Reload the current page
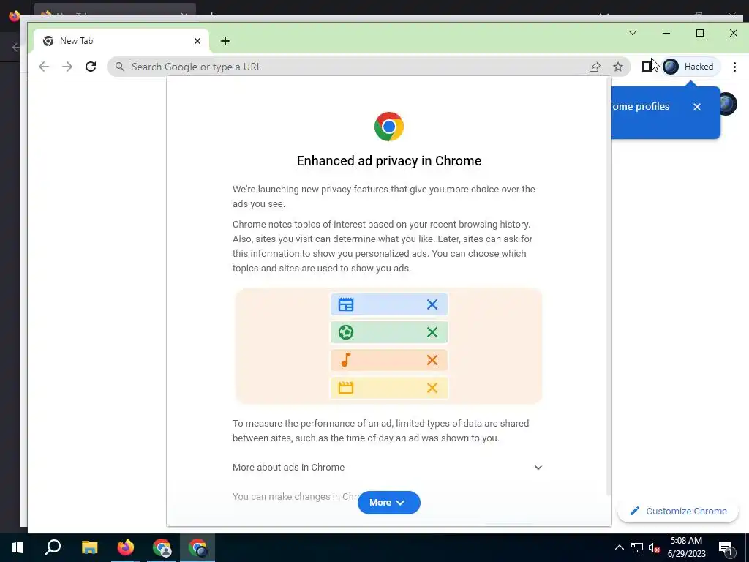 91,67
